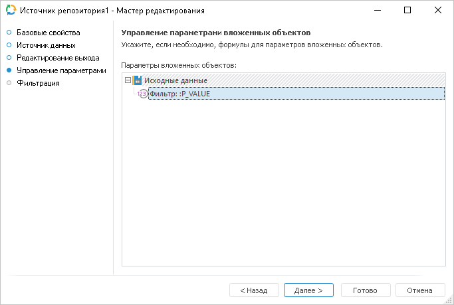This screenshot has width=454, height=305.
Task: Maximize the wizard window
Action: pyautogui.click(x=407, y=11)
